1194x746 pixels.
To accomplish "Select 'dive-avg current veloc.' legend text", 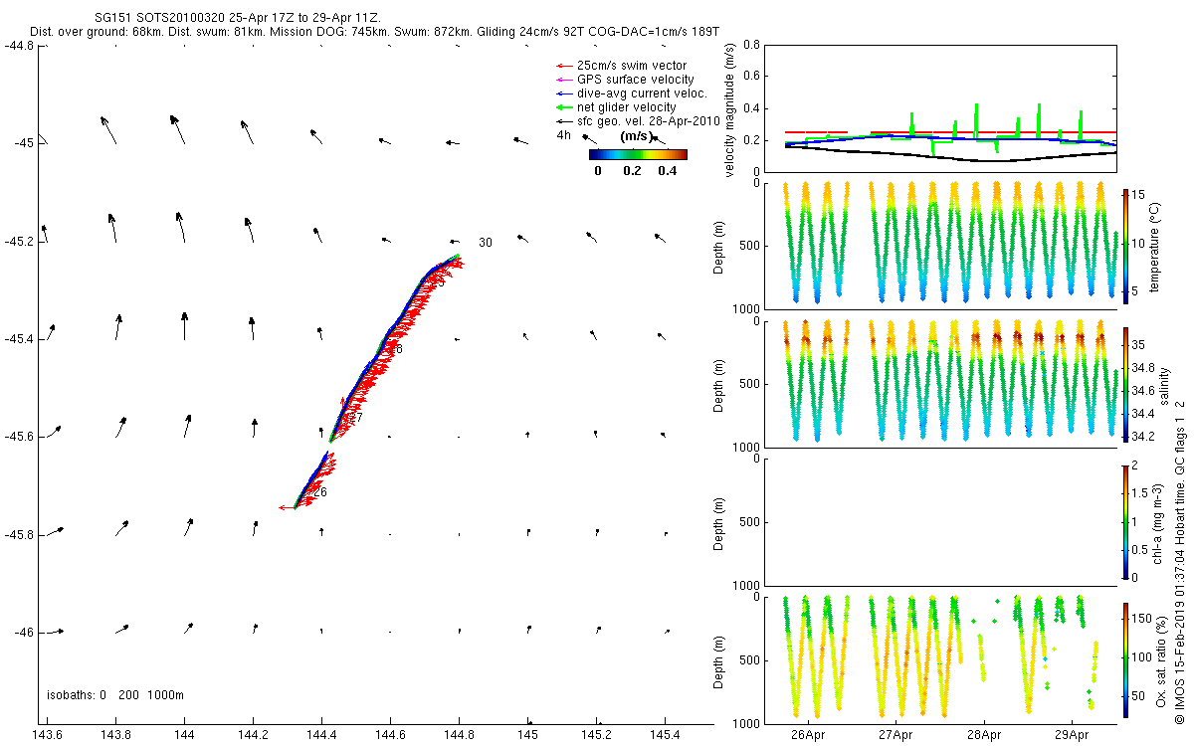I will (642, 93).
